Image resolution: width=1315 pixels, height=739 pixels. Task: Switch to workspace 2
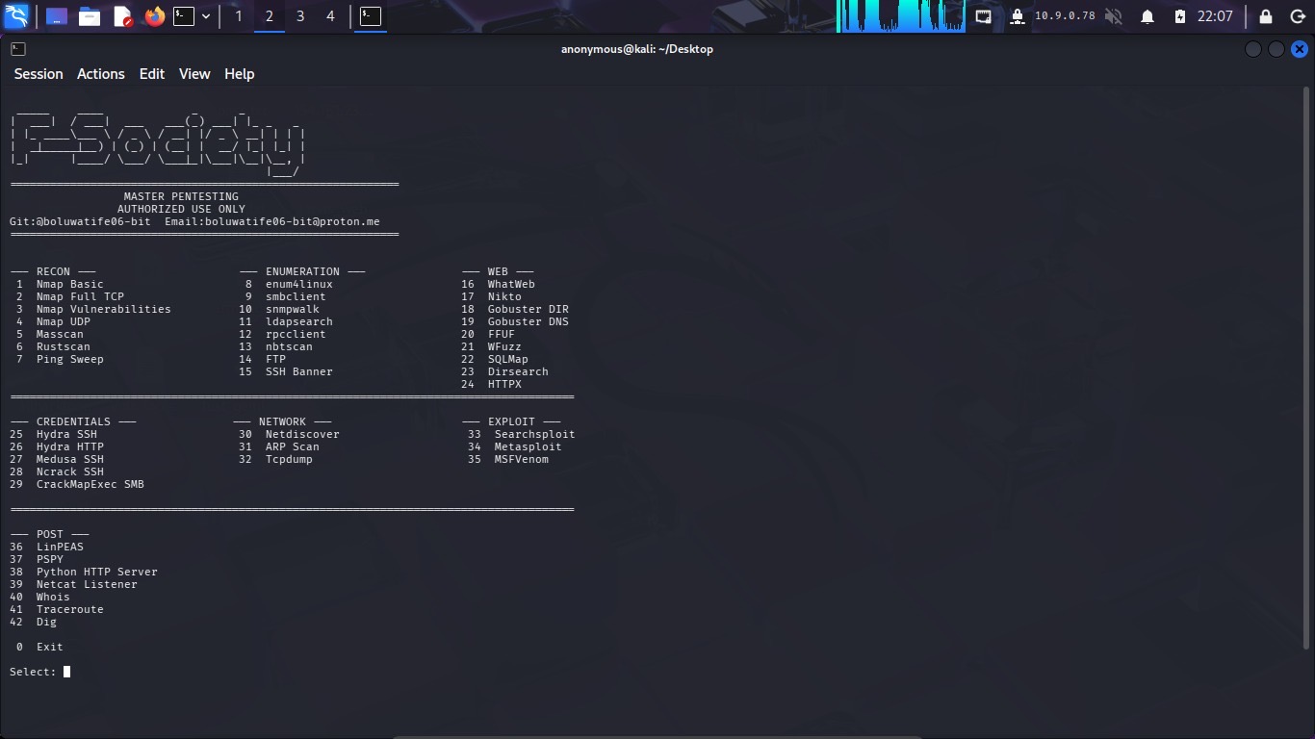pos(270,16)
